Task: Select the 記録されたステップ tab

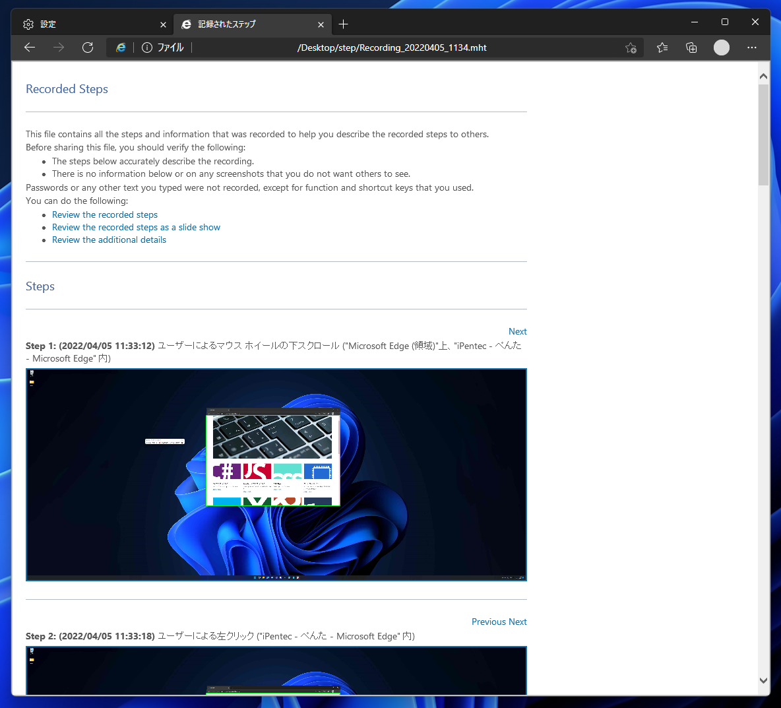Action: click(253, 24)
